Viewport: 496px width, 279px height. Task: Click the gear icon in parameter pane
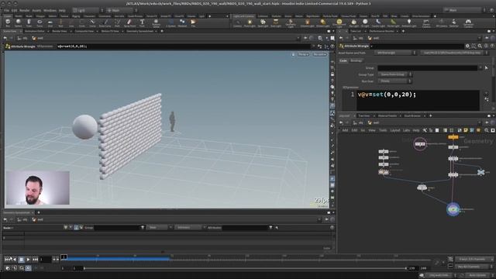[x=467, y=46]
